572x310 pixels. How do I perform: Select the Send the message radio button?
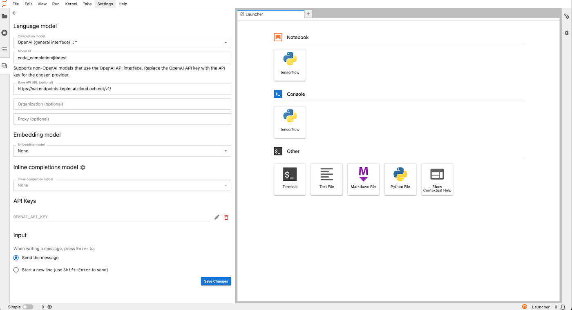[x=16, y=258]
